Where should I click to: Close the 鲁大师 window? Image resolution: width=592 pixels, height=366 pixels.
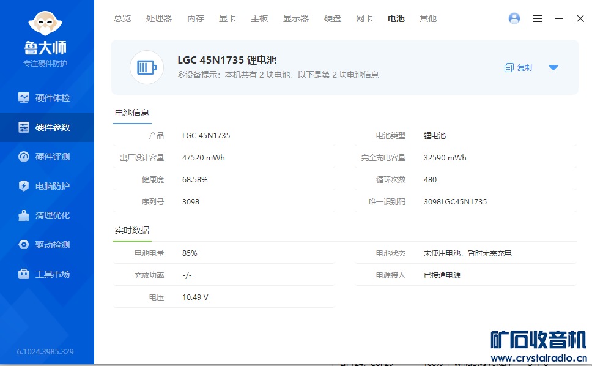click(x=580, y=18)
